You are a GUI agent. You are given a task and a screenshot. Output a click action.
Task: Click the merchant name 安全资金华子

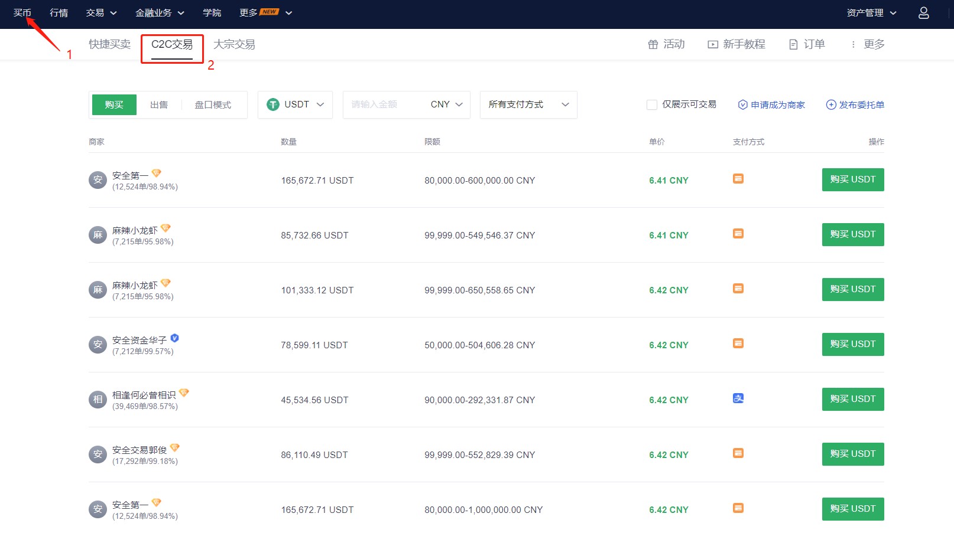pyautogui.click(x=139, y=340)
